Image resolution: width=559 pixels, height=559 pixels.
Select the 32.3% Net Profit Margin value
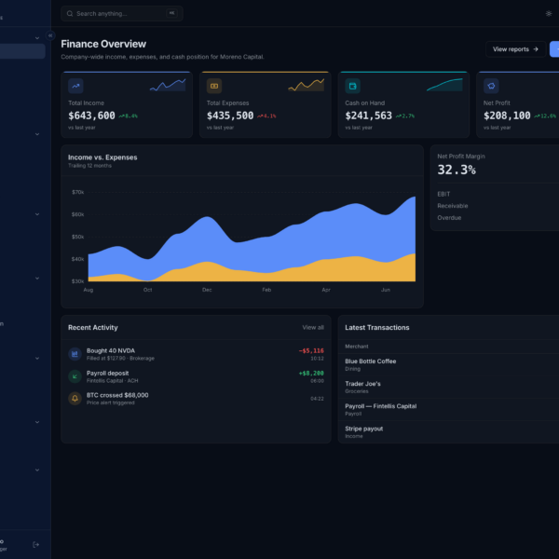(457, 170)
